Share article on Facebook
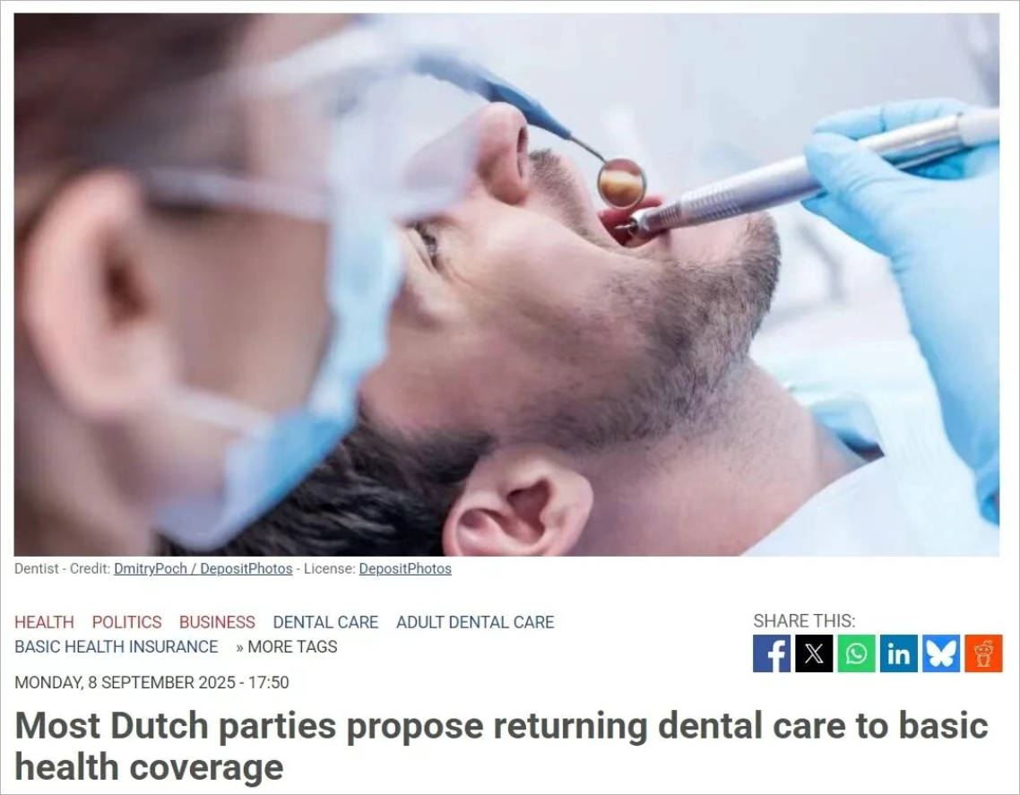 point(772,653)
